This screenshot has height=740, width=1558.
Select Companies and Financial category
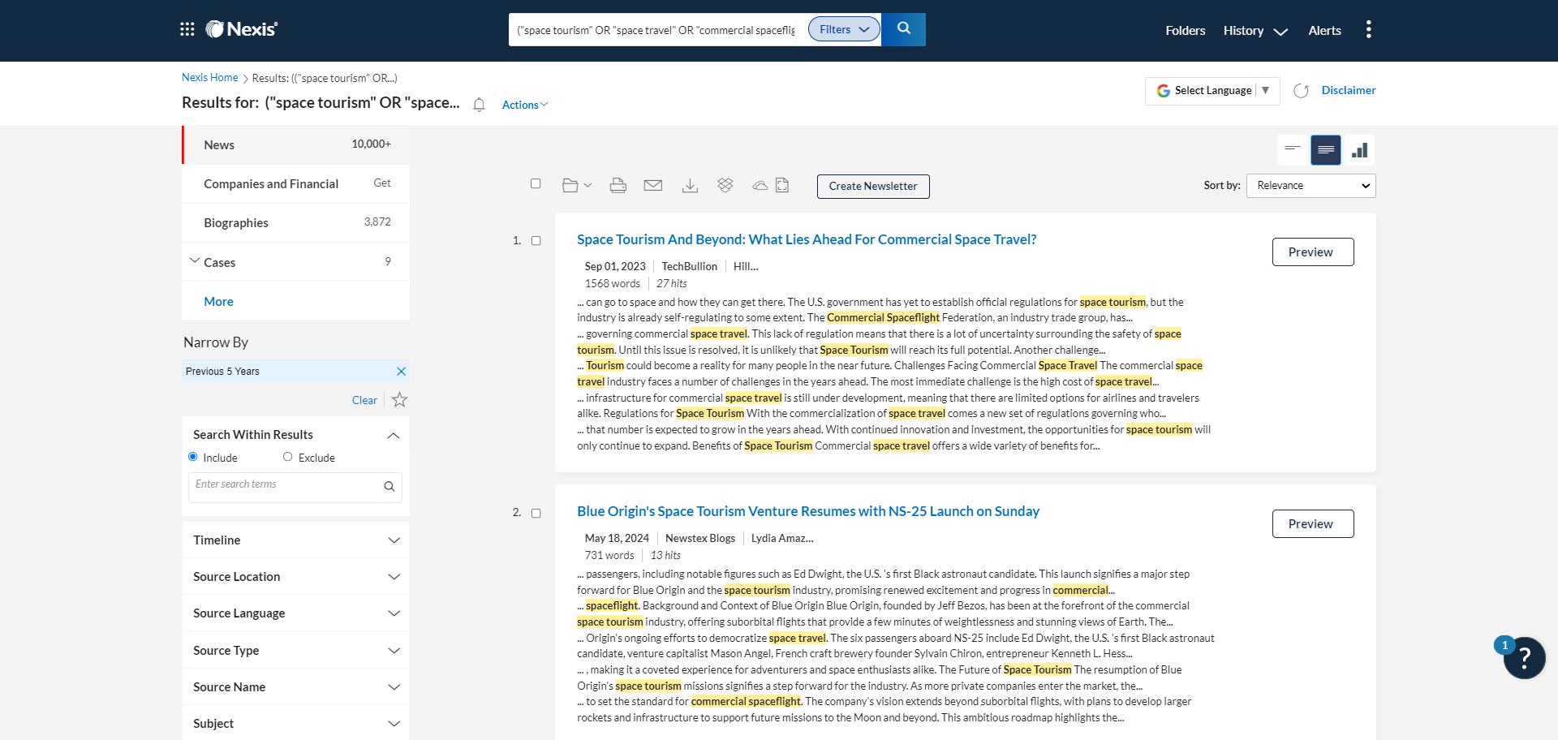[x=296, y=184]
